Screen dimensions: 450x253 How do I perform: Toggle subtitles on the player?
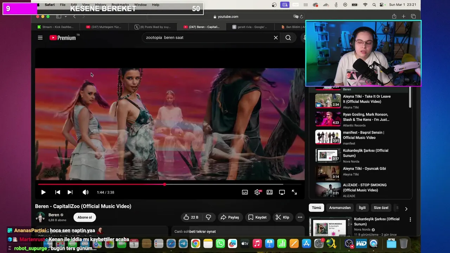pos(245,192)
